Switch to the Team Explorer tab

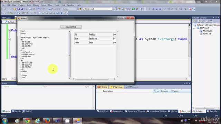(x=213, y=111)
